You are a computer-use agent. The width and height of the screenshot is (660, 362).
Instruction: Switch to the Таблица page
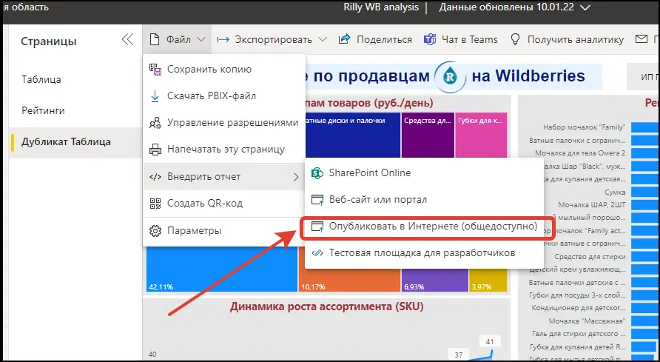(41, 79)
